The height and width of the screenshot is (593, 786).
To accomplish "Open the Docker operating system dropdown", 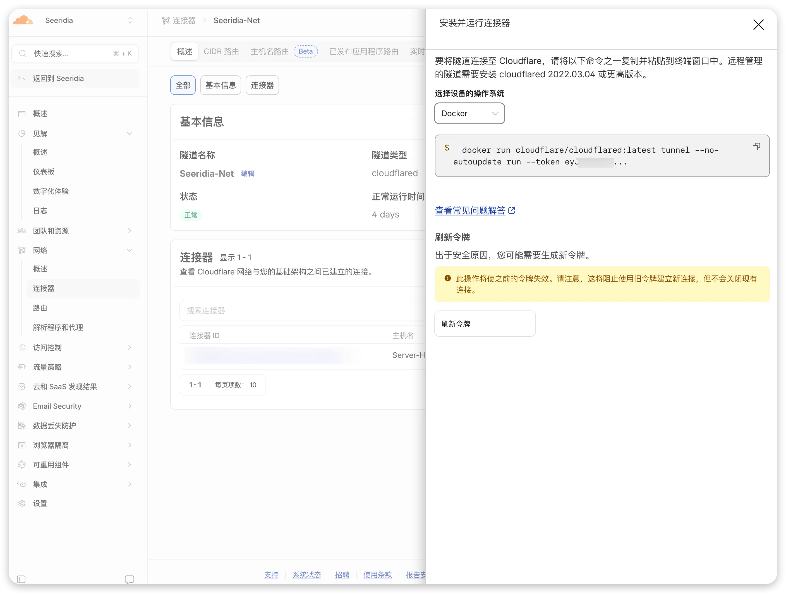I will tap(469, 113).
